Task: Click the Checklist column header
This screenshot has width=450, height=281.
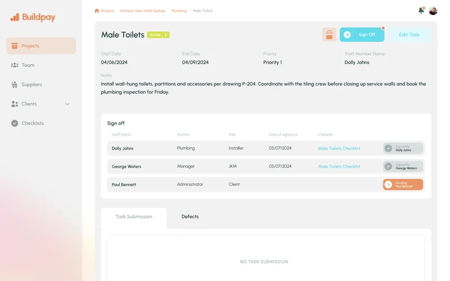Action: (326, 135)
